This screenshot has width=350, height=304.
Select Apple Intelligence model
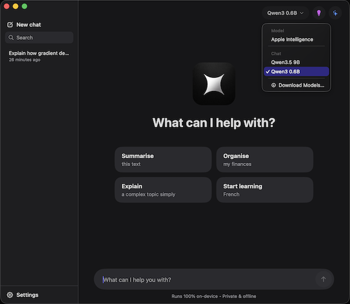(296, 40)
